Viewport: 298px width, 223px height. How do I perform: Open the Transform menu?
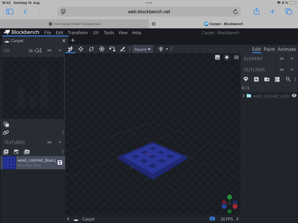click(x=77, y=33)
